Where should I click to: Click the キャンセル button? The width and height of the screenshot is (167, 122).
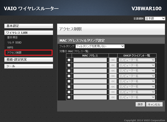154,104
